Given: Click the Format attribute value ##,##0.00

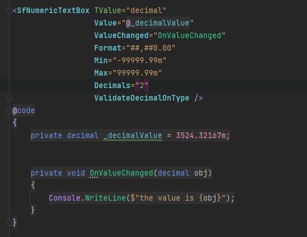Looking at the screenshot, I should pos(151,48).
